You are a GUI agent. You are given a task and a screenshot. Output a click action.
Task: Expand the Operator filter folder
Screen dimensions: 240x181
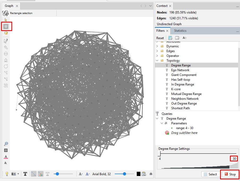(x=157, y=56)
